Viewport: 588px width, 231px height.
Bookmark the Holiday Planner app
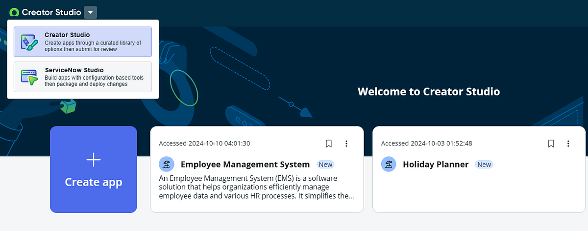click(x=551, y=144)
